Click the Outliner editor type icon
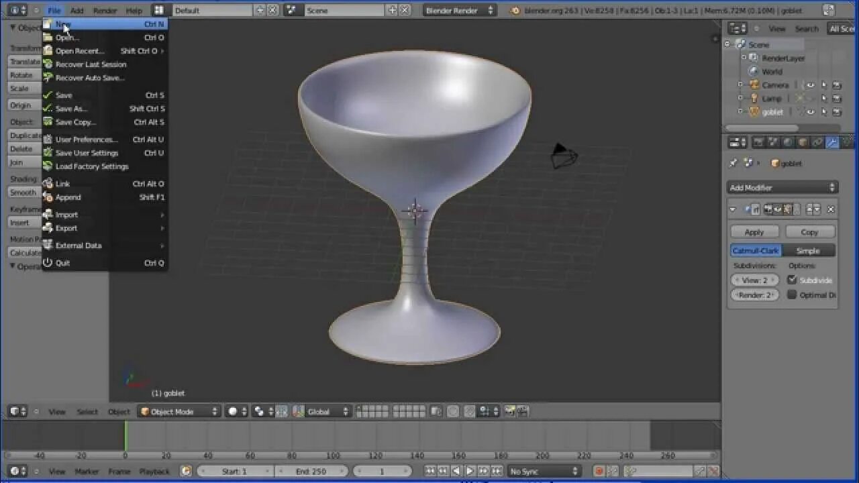Viewport: 859px width, 483px height. coord(738,28)
